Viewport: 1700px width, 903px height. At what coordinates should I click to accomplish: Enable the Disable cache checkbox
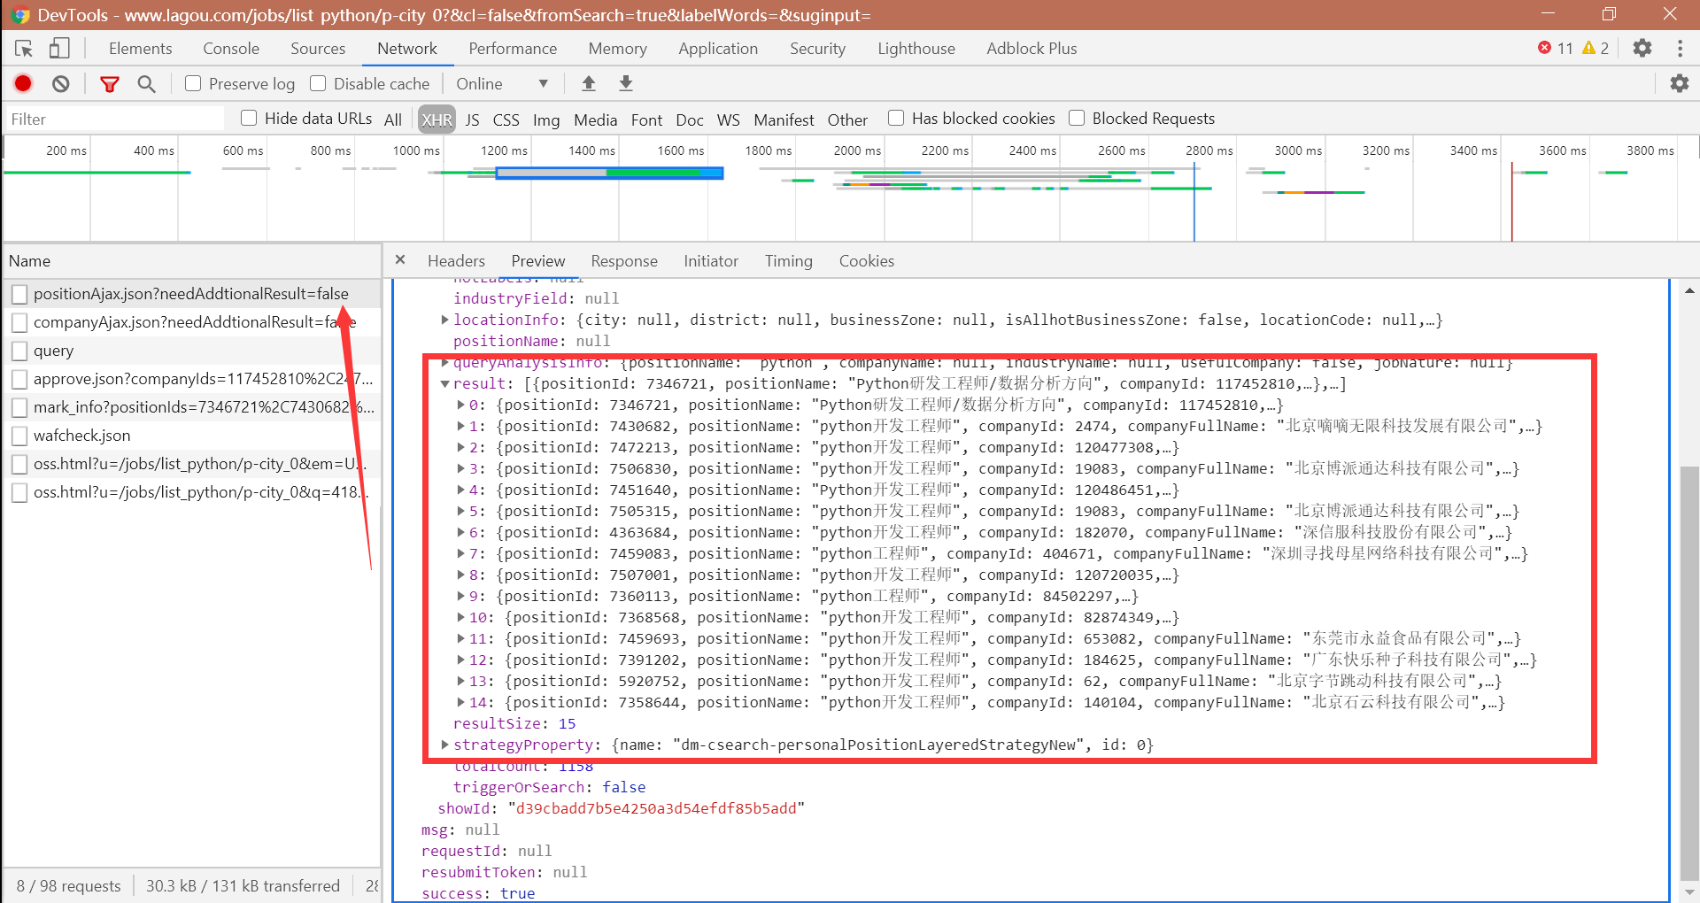click(x=318, y=84)
